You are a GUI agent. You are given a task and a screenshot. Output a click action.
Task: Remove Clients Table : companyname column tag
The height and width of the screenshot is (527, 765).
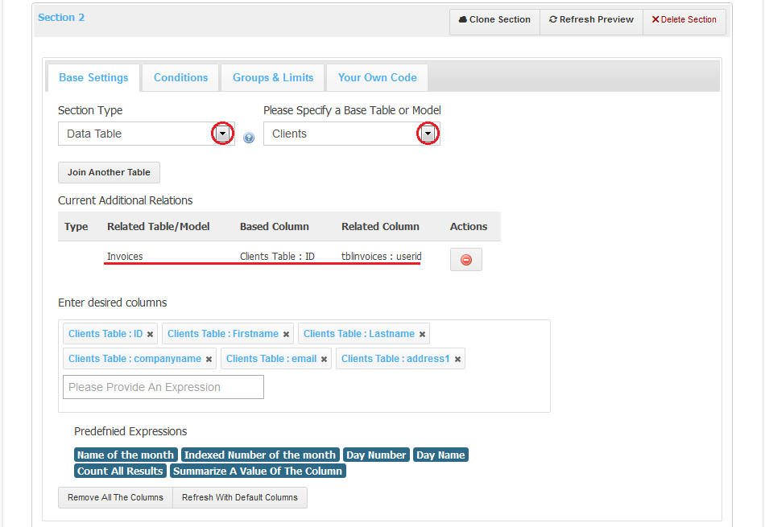(209, 360)
